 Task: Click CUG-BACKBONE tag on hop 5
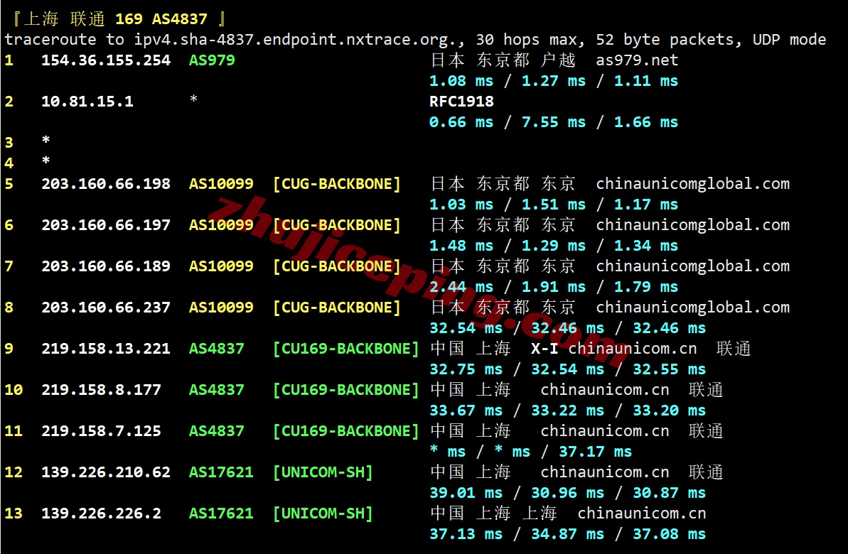tap(336, 184)
